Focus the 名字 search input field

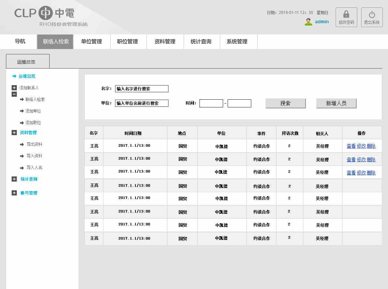(142, 89)
